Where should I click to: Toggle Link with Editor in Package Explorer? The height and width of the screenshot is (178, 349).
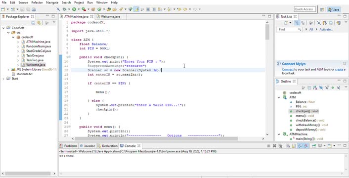point(39,23)
